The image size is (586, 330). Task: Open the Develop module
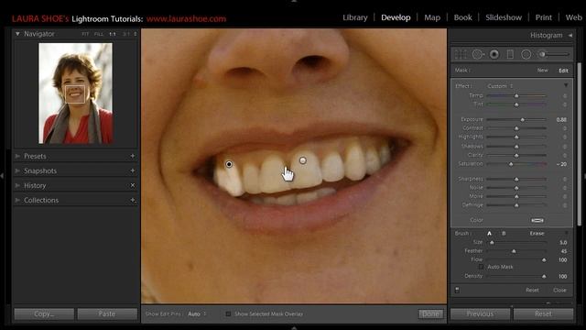[396, 17]
